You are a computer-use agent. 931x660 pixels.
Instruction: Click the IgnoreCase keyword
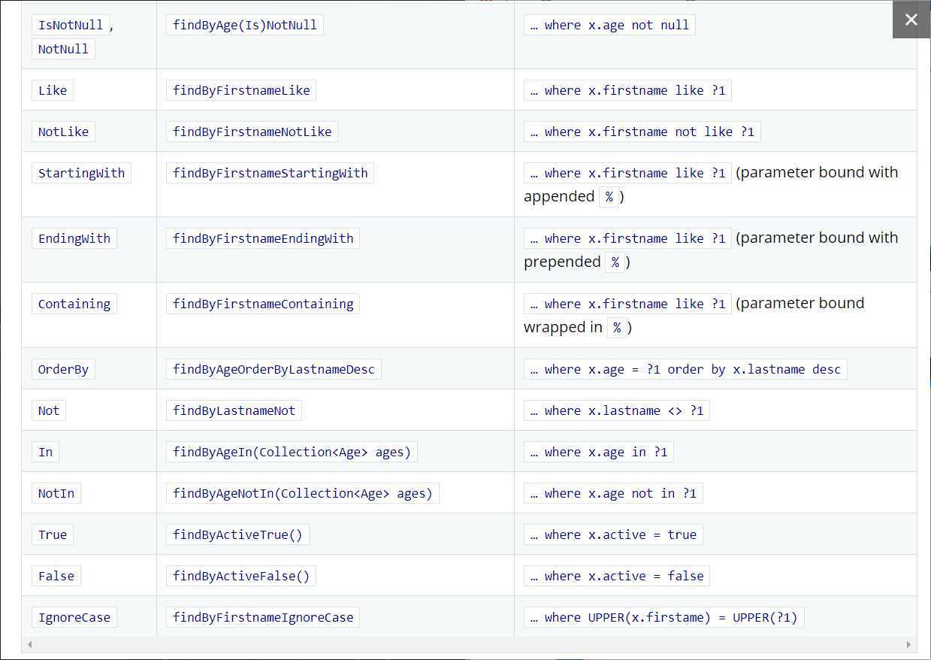tap(74, 617)
